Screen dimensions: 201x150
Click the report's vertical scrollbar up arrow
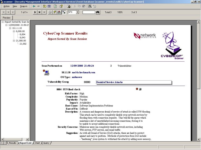tap(199, 22)
